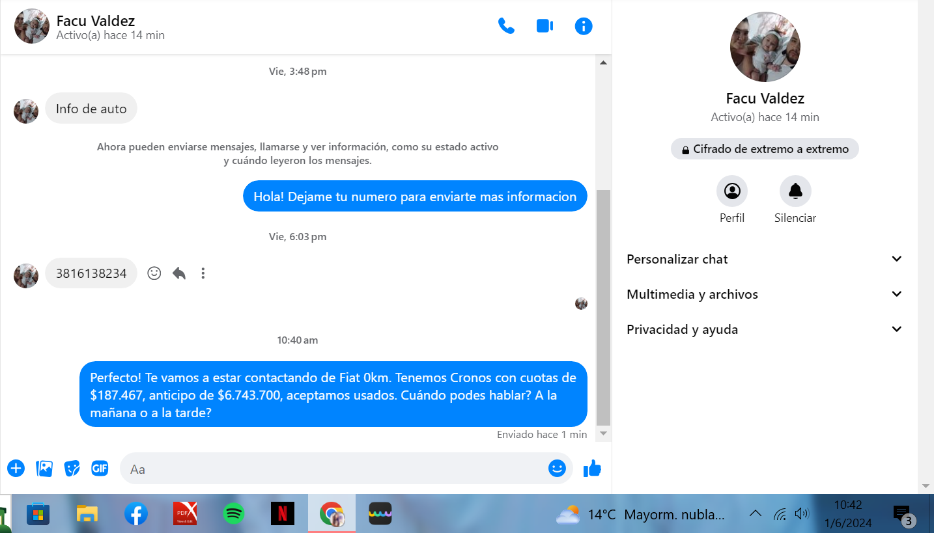Click the Perfecto! Fiat 0km message bubble
Screen dimensions: 934x533
click(x=333, y=394)
